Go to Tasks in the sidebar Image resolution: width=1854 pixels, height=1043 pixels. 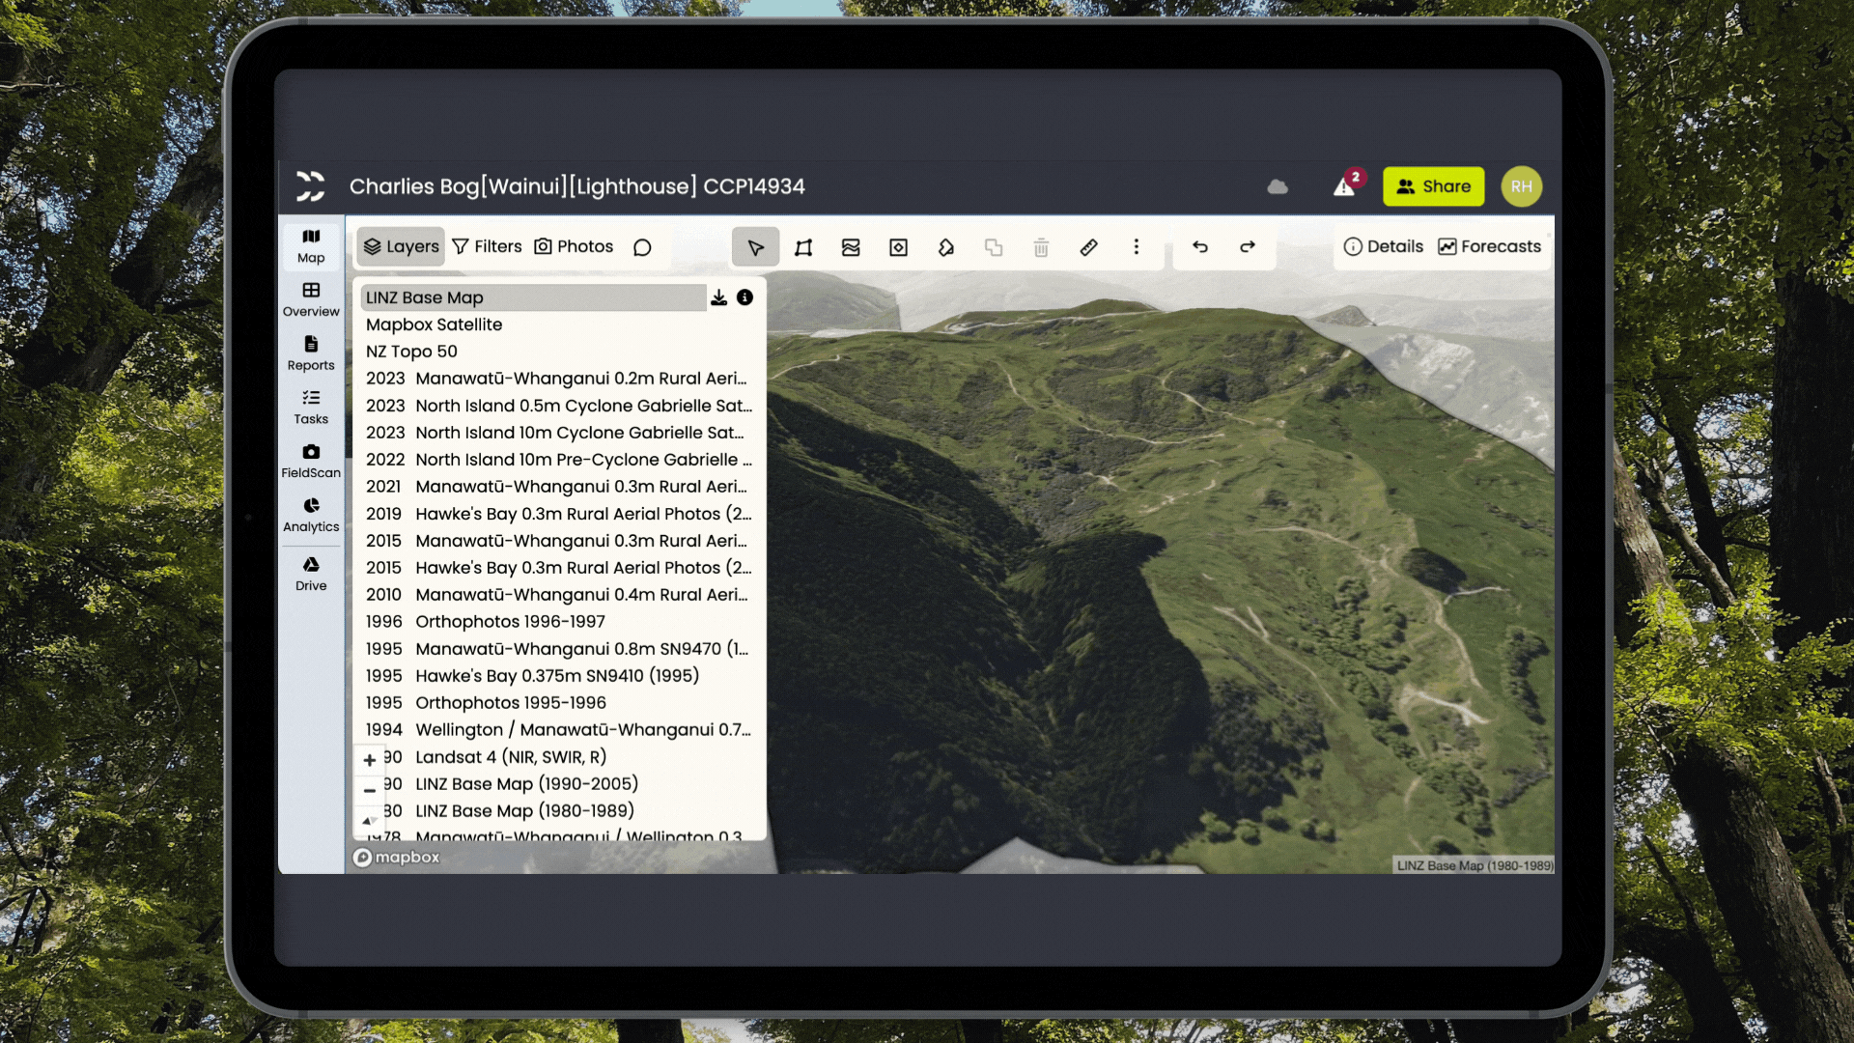(x=311, y=408)
